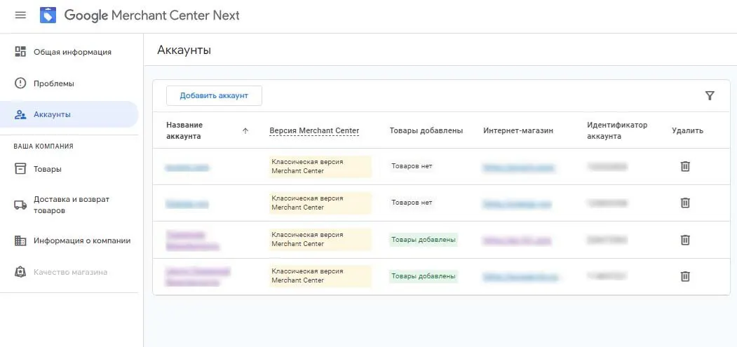Open the hamburger main menu
Viewport: 737px width, 347px height.
tap(20, 15)
